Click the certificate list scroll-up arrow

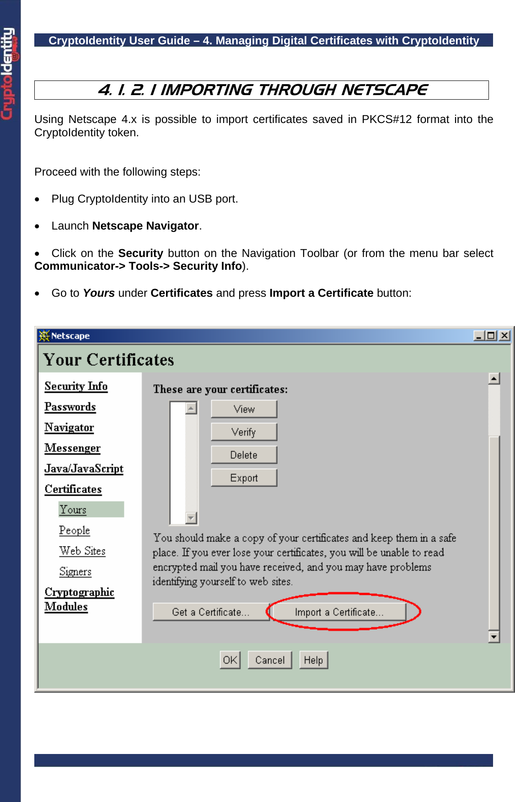pos(192,408)
